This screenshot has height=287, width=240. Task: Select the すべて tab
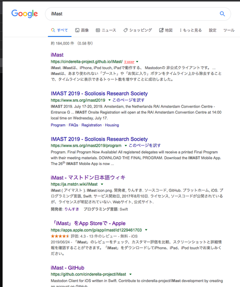pos(60,30)
